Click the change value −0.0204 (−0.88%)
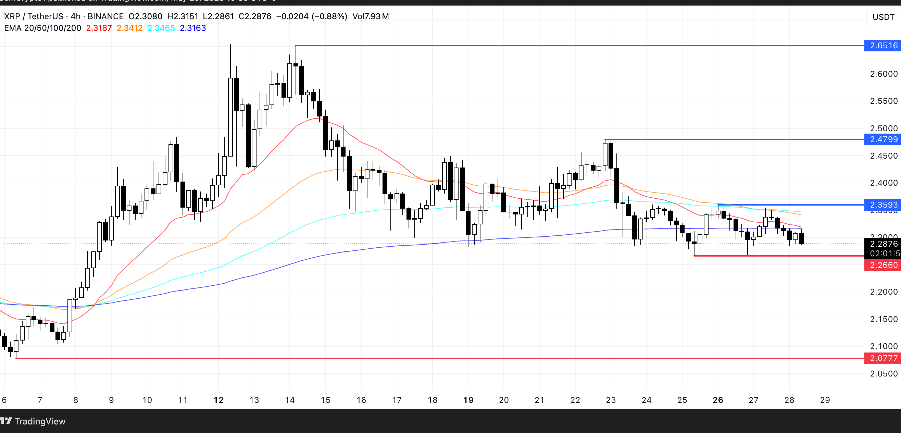This screenshot has height=433, width=901. pos(312,16)
